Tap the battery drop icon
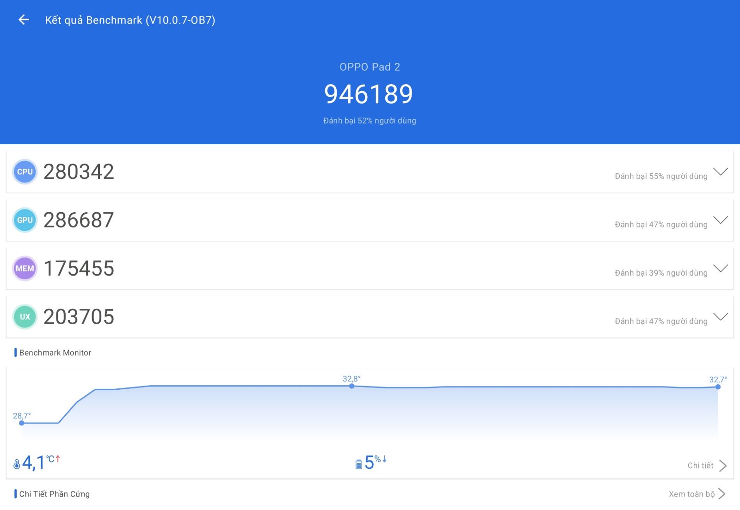The width and height of the screenshot is (740, 510). click(358, 464)
